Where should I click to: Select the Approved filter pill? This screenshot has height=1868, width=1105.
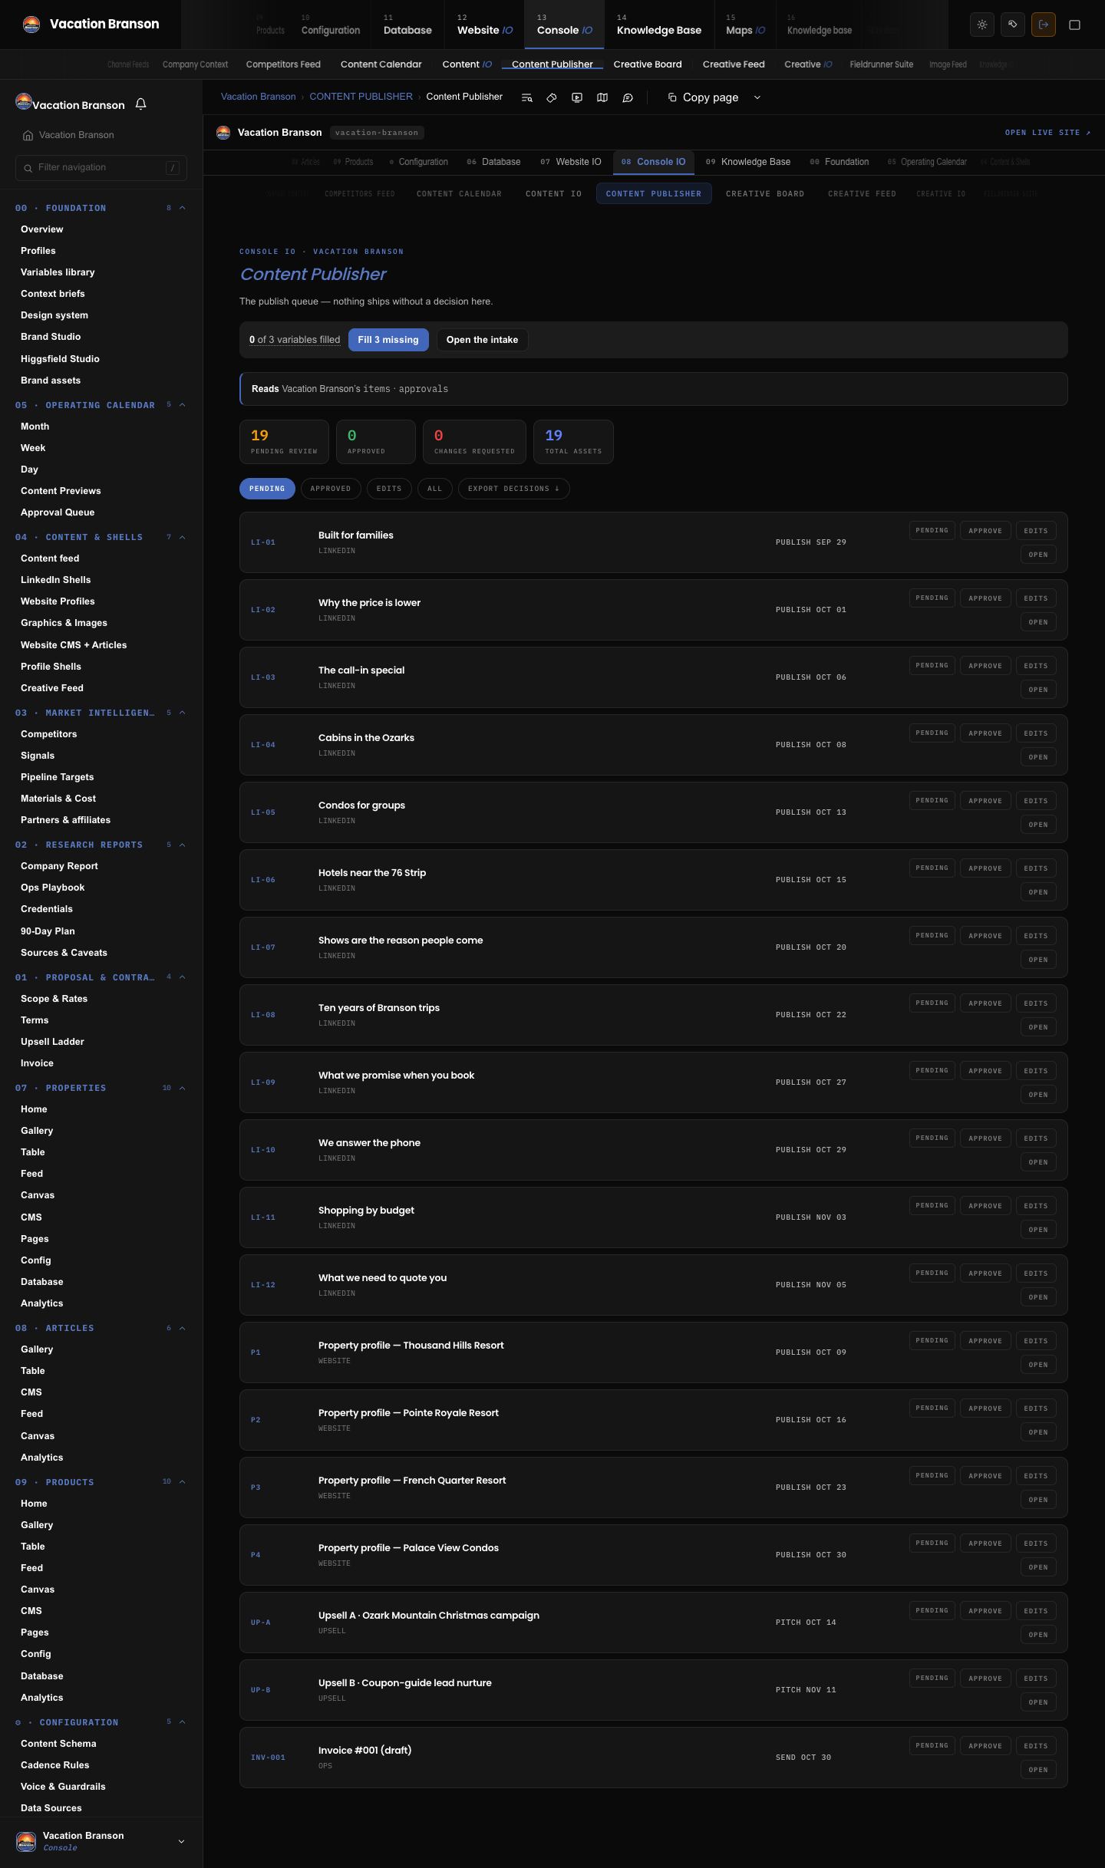point(331,489)
